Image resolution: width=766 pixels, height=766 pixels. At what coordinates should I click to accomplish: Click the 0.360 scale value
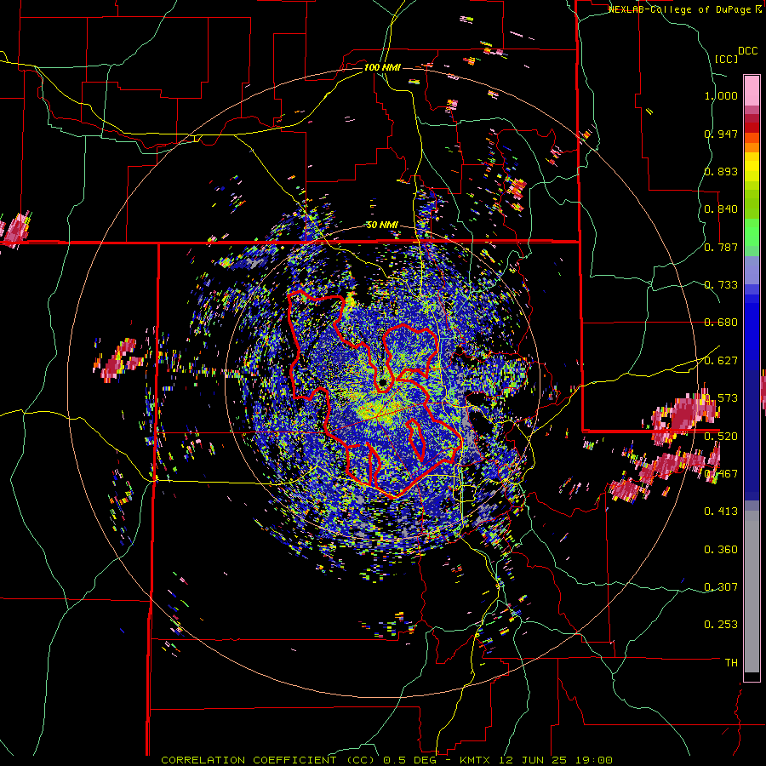[721, 550]
